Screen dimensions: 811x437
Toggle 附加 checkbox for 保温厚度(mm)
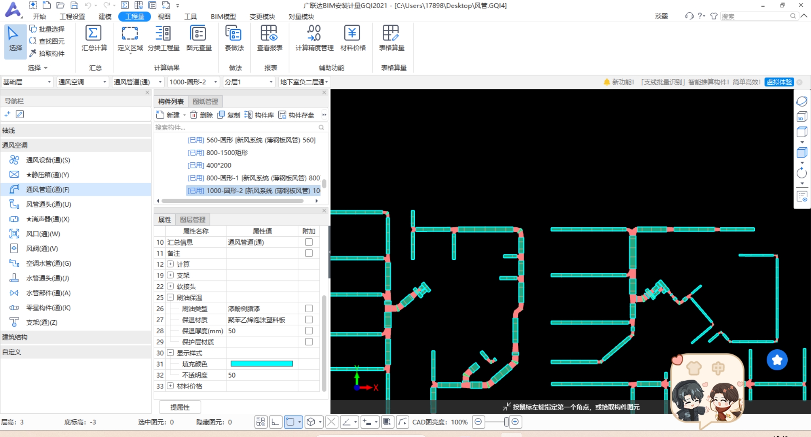click(x=309, y=330)
